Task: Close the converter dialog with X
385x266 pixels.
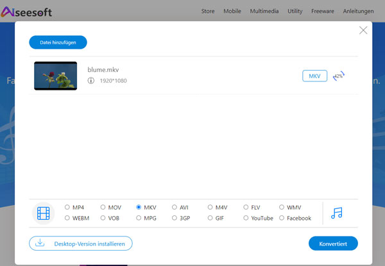Action: click(x=363, y=30)
